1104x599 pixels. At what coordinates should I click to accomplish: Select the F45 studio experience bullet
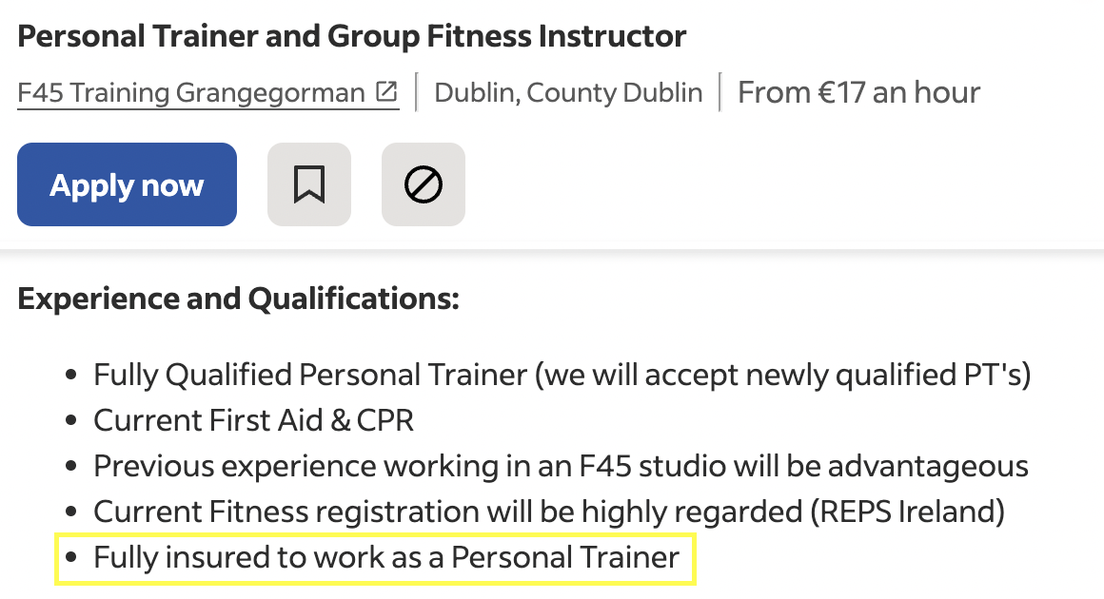click(561, 465)
